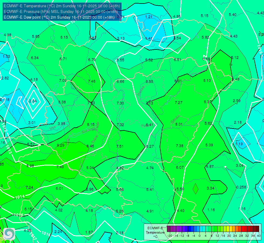Image resolution: width=264 pixels, height=243 pixels.
Task: Click the 5.55 temperature value
Action: 120,60
